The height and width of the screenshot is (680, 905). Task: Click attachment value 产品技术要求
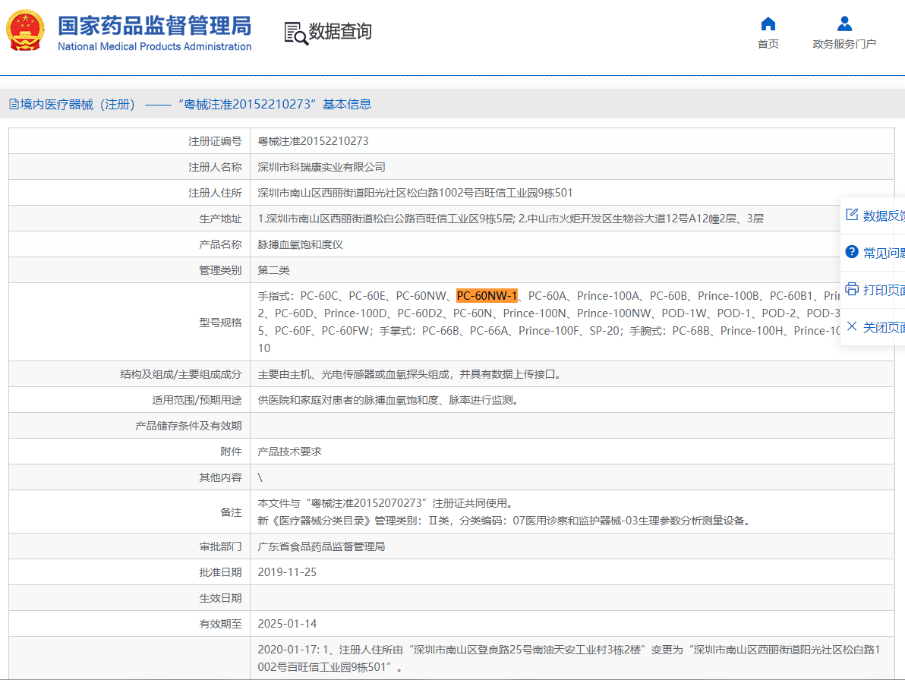tap(289, 452)
